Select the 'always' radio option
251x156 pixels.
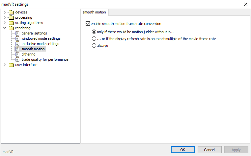tap(94, 46)
